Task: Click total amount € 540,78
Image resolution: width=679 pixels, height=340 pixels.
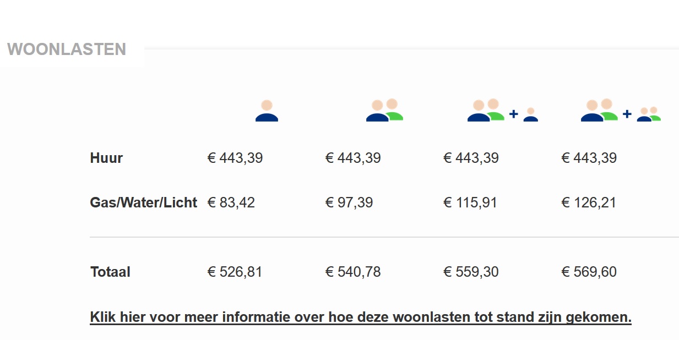Action: click(x=353, y=272)
